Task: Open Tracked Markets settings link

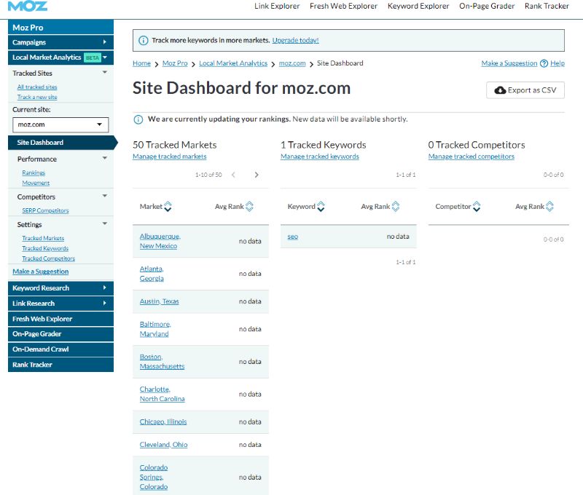Action: point(43,238)
